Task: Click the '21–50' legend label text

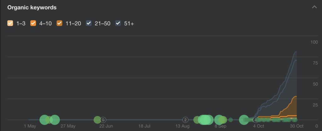Action: (103, 24)
